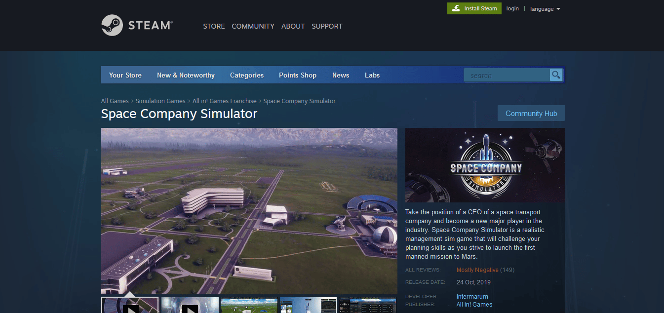Focus the store search field
Viewport: 664px width, 313px height.
(x=507, y=75)
